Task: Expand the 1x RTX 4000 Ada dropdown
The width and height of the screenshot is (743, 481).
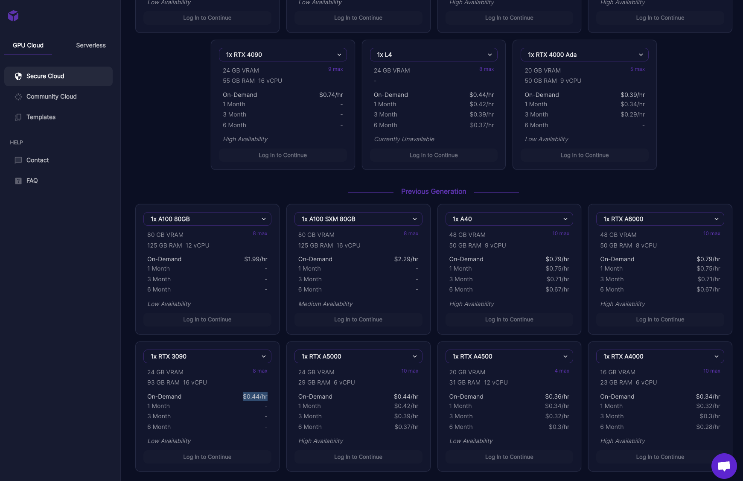Action: 585,55
